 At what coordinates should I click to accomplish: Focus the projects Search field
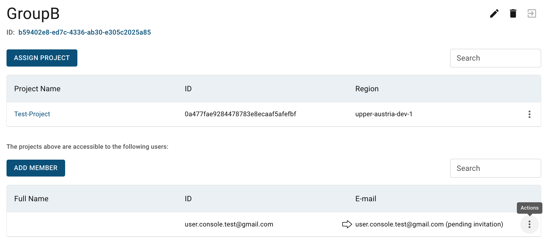coord(496,58)
